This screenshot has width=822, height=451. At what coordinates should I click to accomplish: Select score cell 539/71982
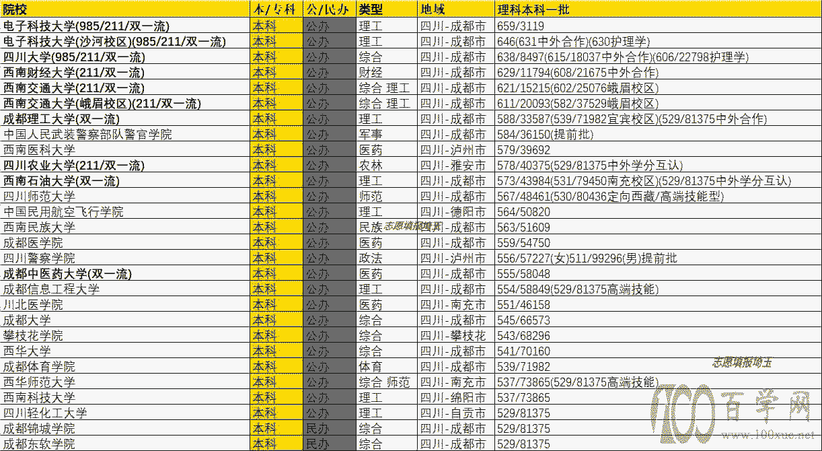(657, 367)
